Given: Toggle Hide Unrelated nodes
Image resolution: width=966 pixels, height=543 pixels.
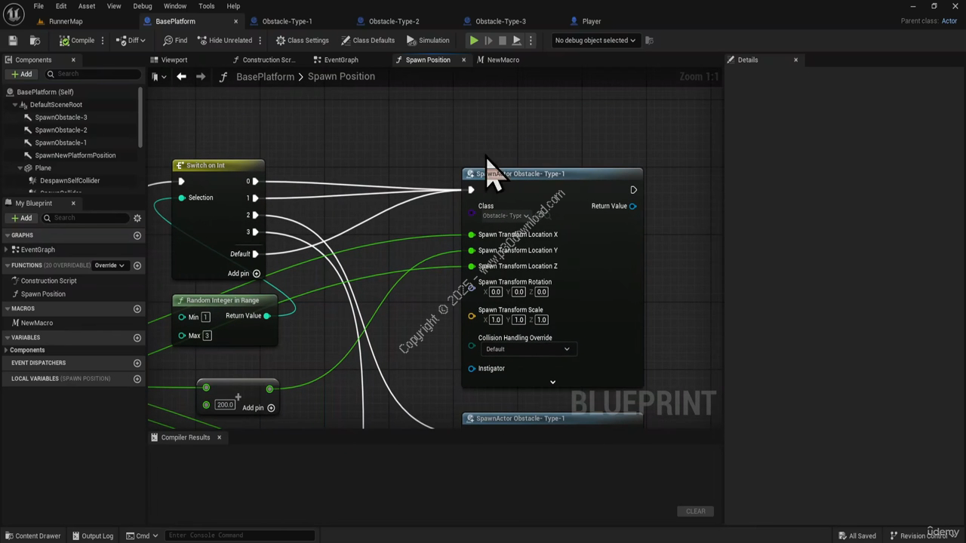Looking at the screenshot, I should [x=224, y=40].
